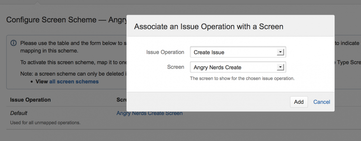Click the Issue Operation dropdown arrow button

click(x=280, y=52)
